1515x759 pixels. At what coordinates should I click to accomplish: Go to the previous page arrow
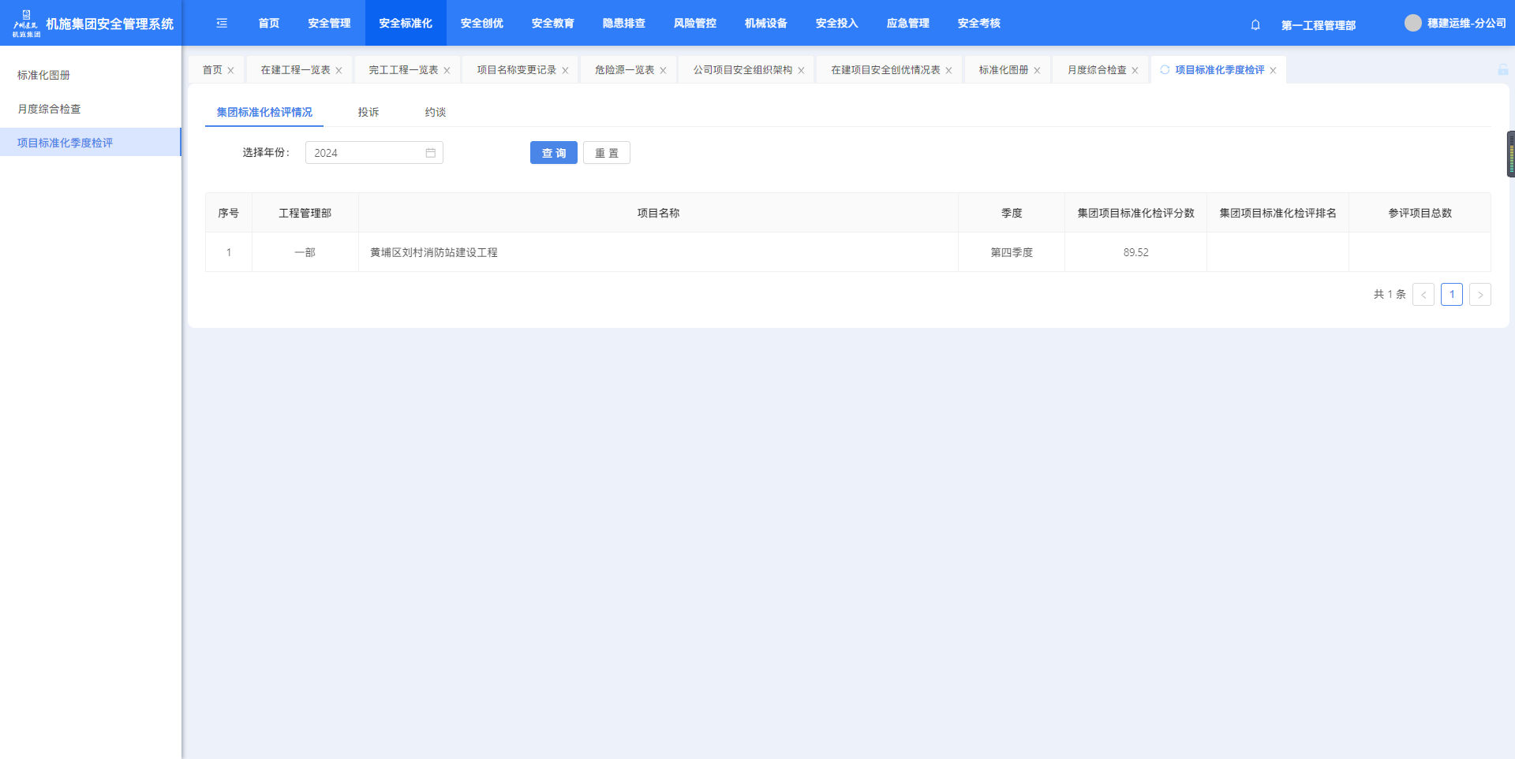1423,295
